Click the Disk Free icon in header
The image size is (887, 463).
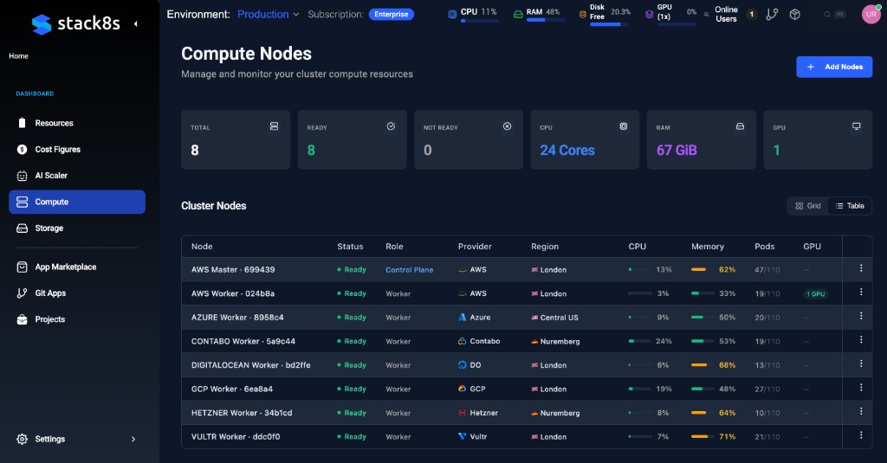(583, 15)
